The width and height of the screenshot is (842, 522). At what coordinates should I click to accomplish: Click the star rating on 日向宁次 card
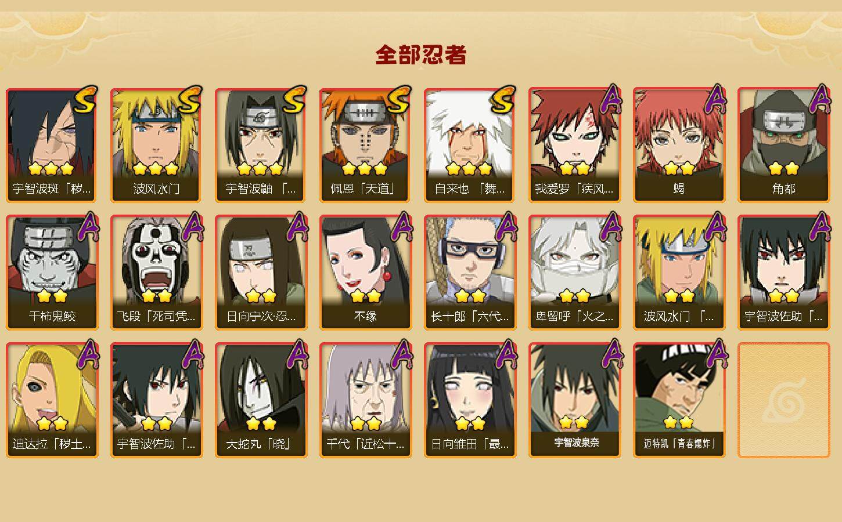point(261,296)
